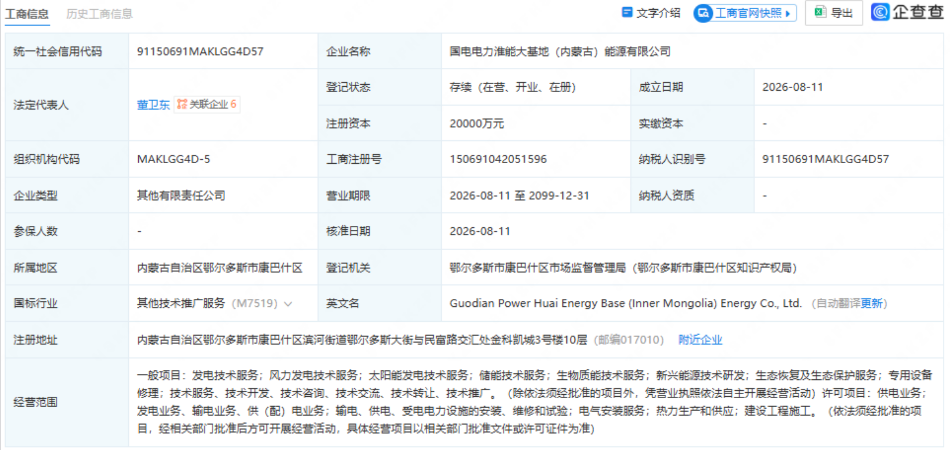Viewport: 950px width, 450px height.
Task: Select the 成立日期 value 2026-08-11
Action: [792, 87]
